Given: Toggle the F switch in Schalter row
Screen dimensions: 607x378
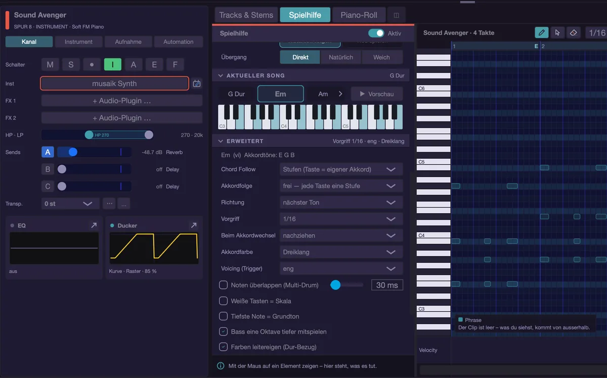Looking at the screenshot, I should [175, 65].
